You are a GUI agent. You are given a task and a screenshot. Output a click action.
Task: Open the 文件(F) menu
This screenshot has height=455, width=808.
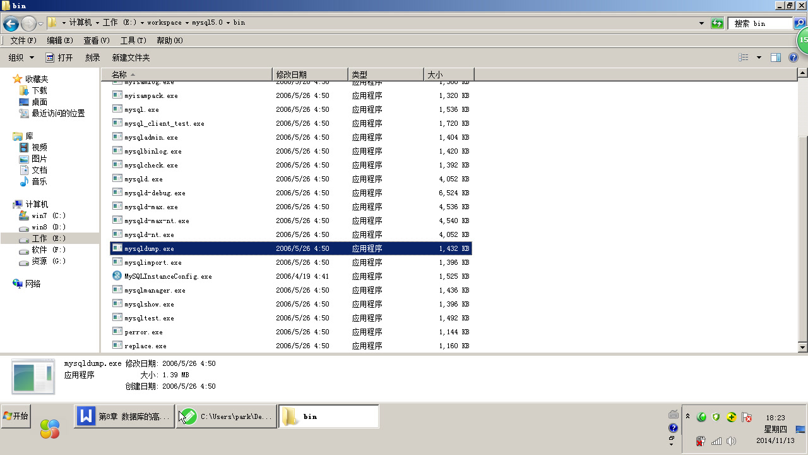(x=23, y=40)
